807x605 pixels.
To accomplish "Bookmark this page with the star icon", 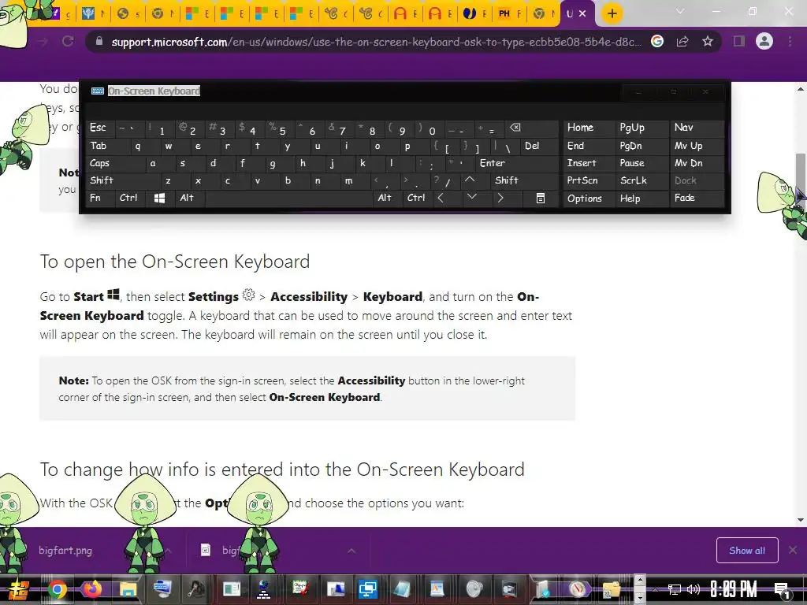I will tap(708, 41).
